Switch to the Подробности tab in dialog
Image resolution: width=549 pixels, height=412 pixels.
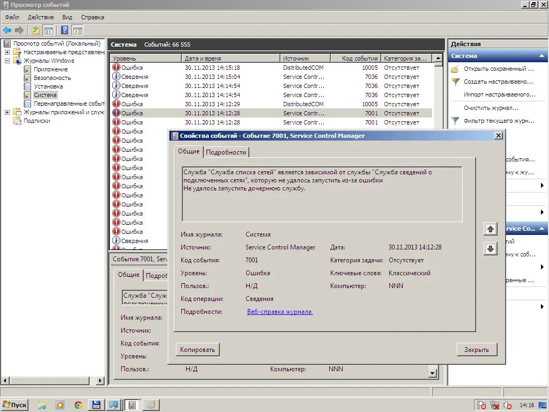pyautogui.click(x=226, y=152)
